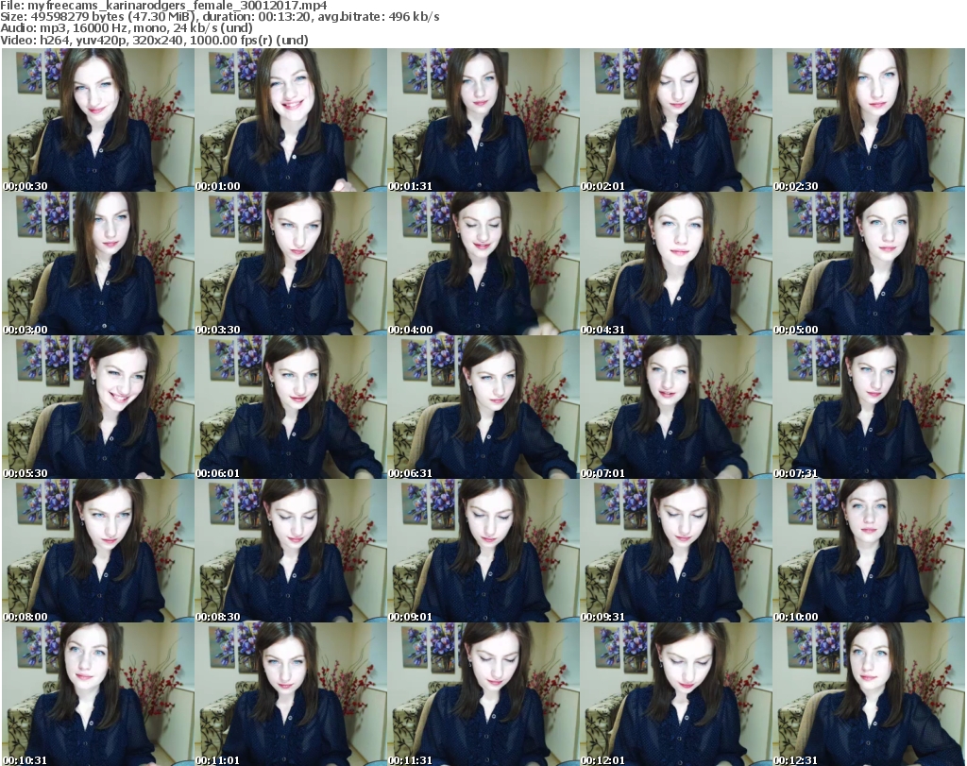Viewport: 967px width, 766px height.
Task: Choose the 00:08:00 video frame
Action: [98, 552]
